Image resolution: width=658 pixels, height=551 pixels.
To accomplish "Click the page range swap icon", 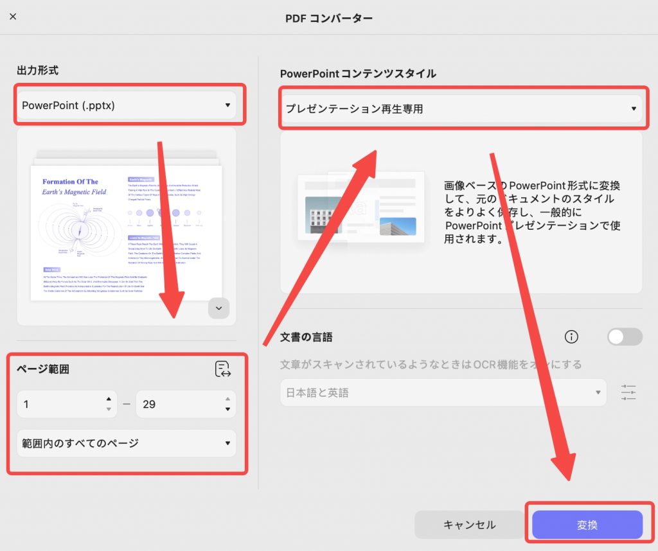I will click(223, 369).
